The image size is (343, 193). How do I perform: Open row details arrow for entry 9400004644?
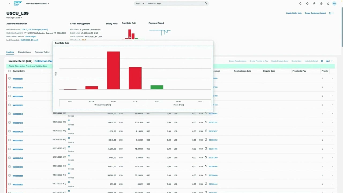tap(332, 149)
